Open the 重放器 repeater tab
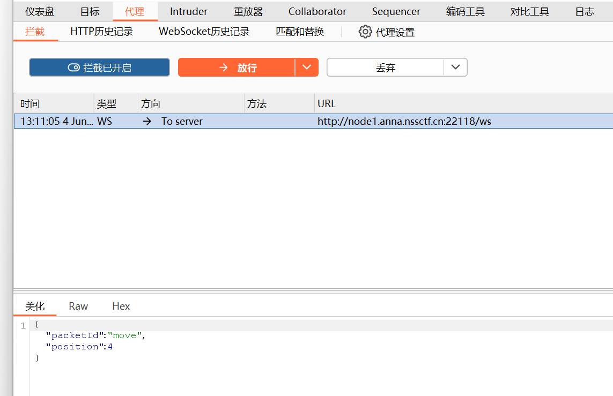The height and width of the screenshot is (396, 613). click(248, 12)
